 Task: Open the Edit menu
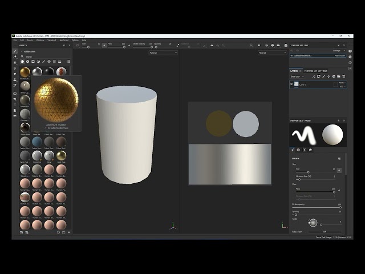(x=22, y=41)
